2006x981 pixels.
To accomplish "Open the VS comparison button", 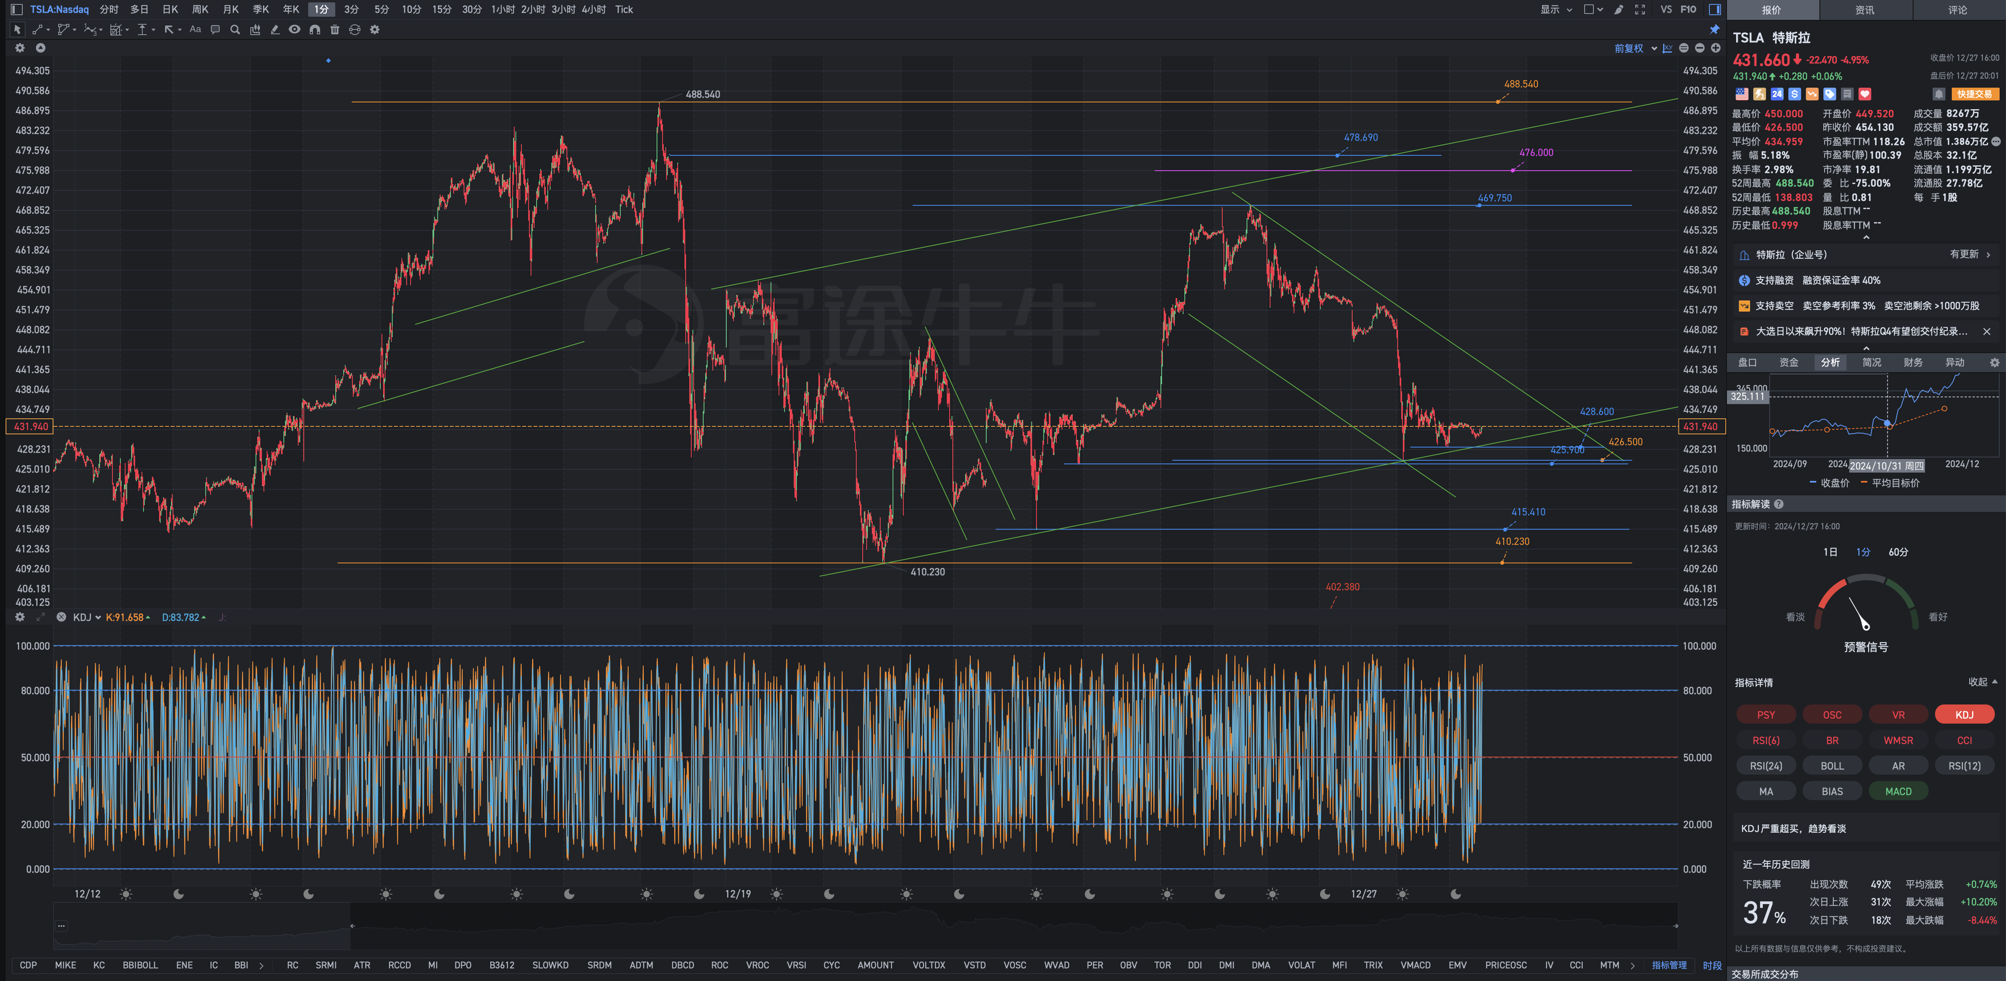I will (x=1666, y=9).
